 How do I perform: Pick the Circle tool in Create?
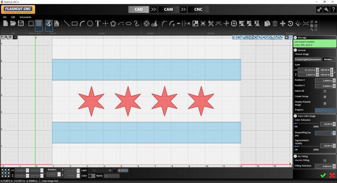[90, 23]
